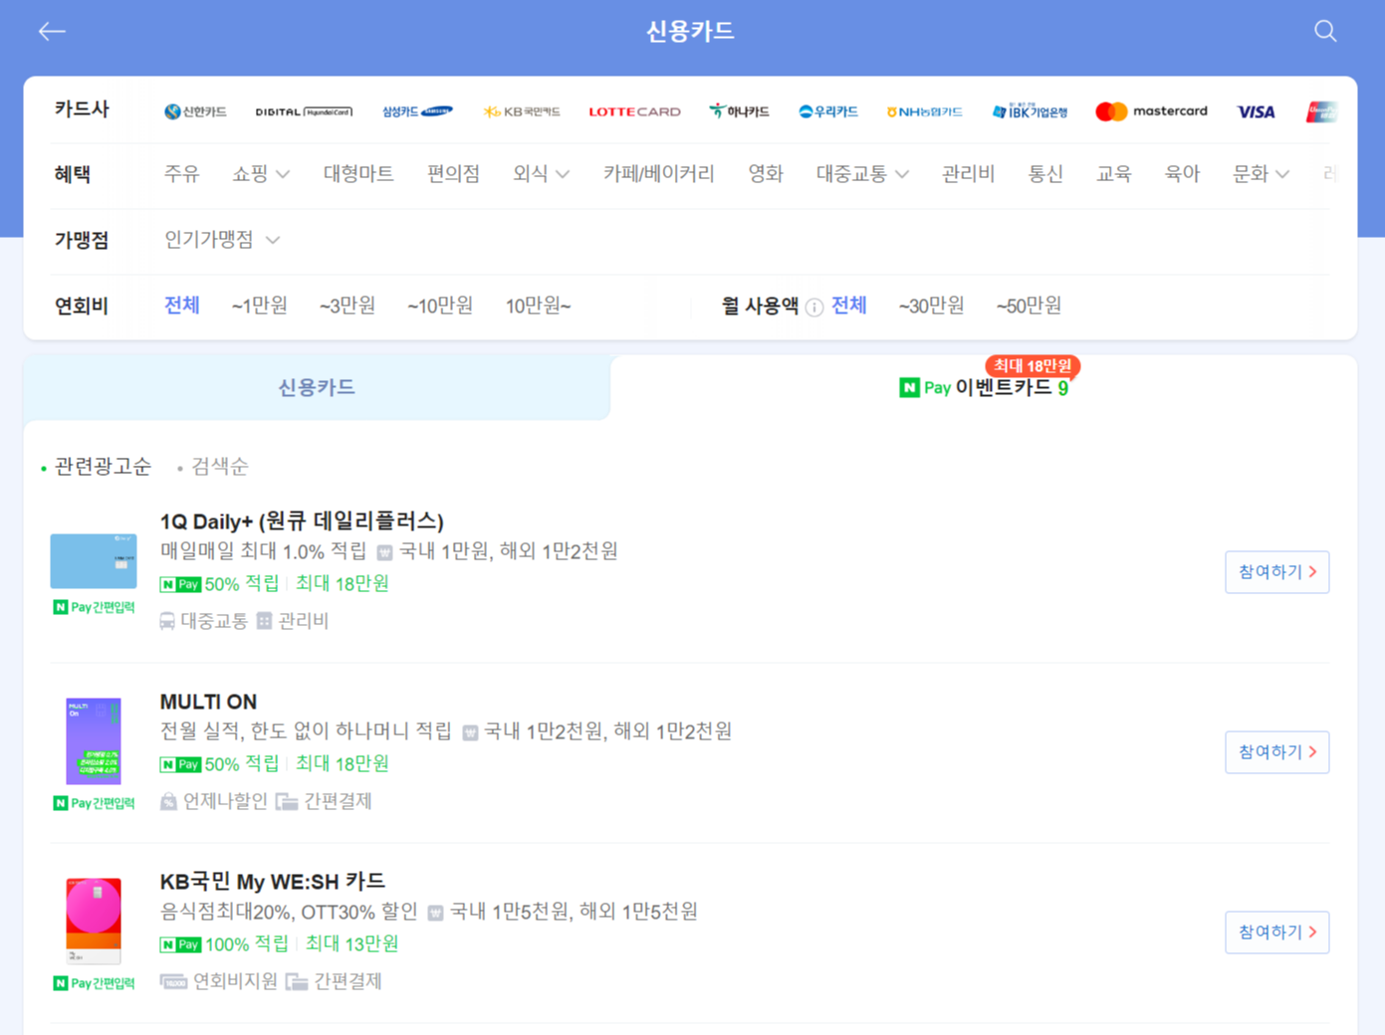Select 영화 benefit filter

click(x=766, y=174)
